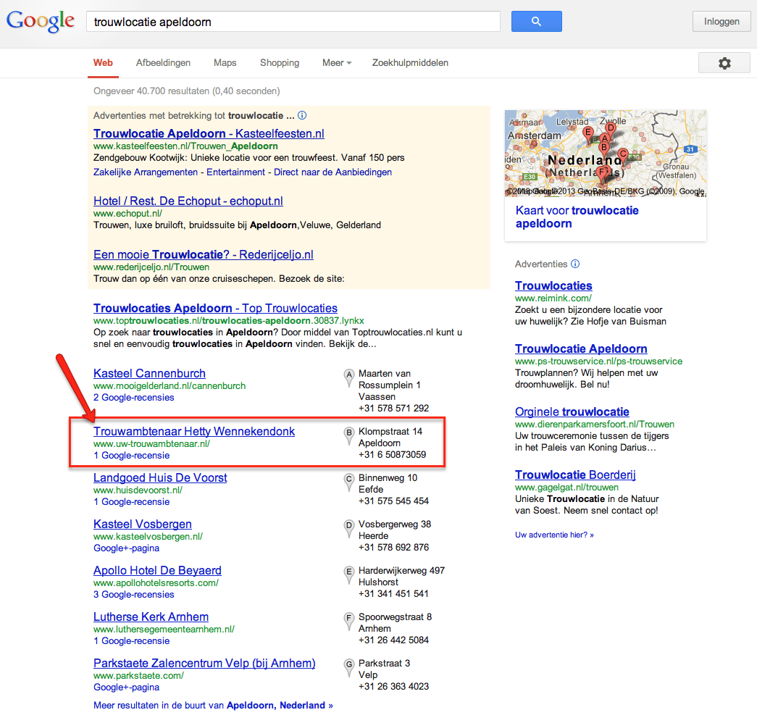The image size is (757, 723).
Task: Click the Google logo
Action: click(41, 21)
